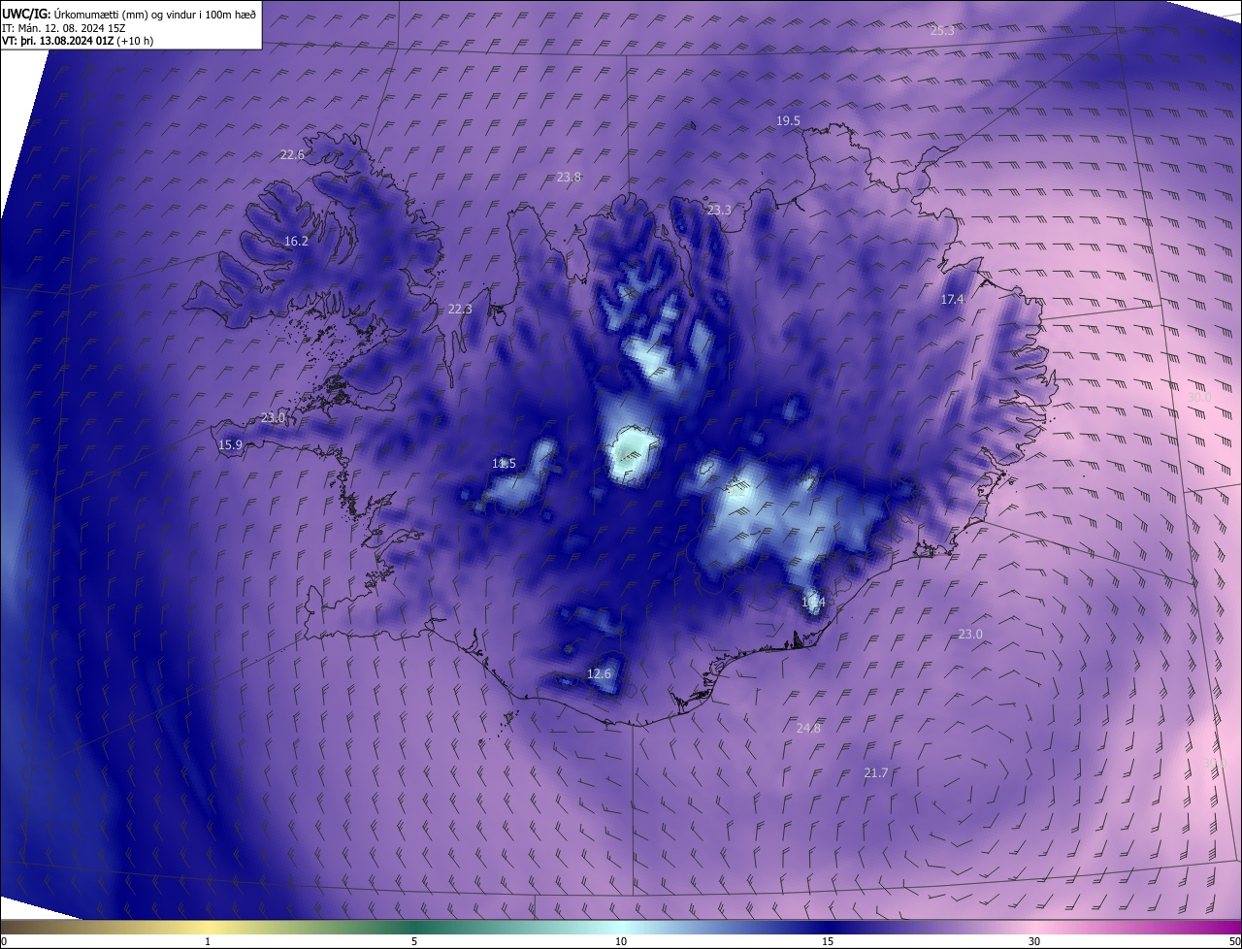Click the '30' tick on the color scale
1242x949 pixels.
(1034, 941)
